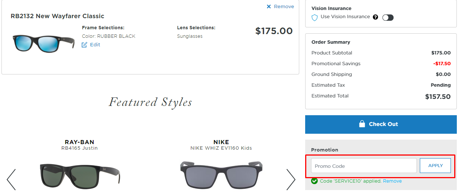Show next featured styles with right arrow
This screenshot has height=193, width=462.
[x=291, y=180]
